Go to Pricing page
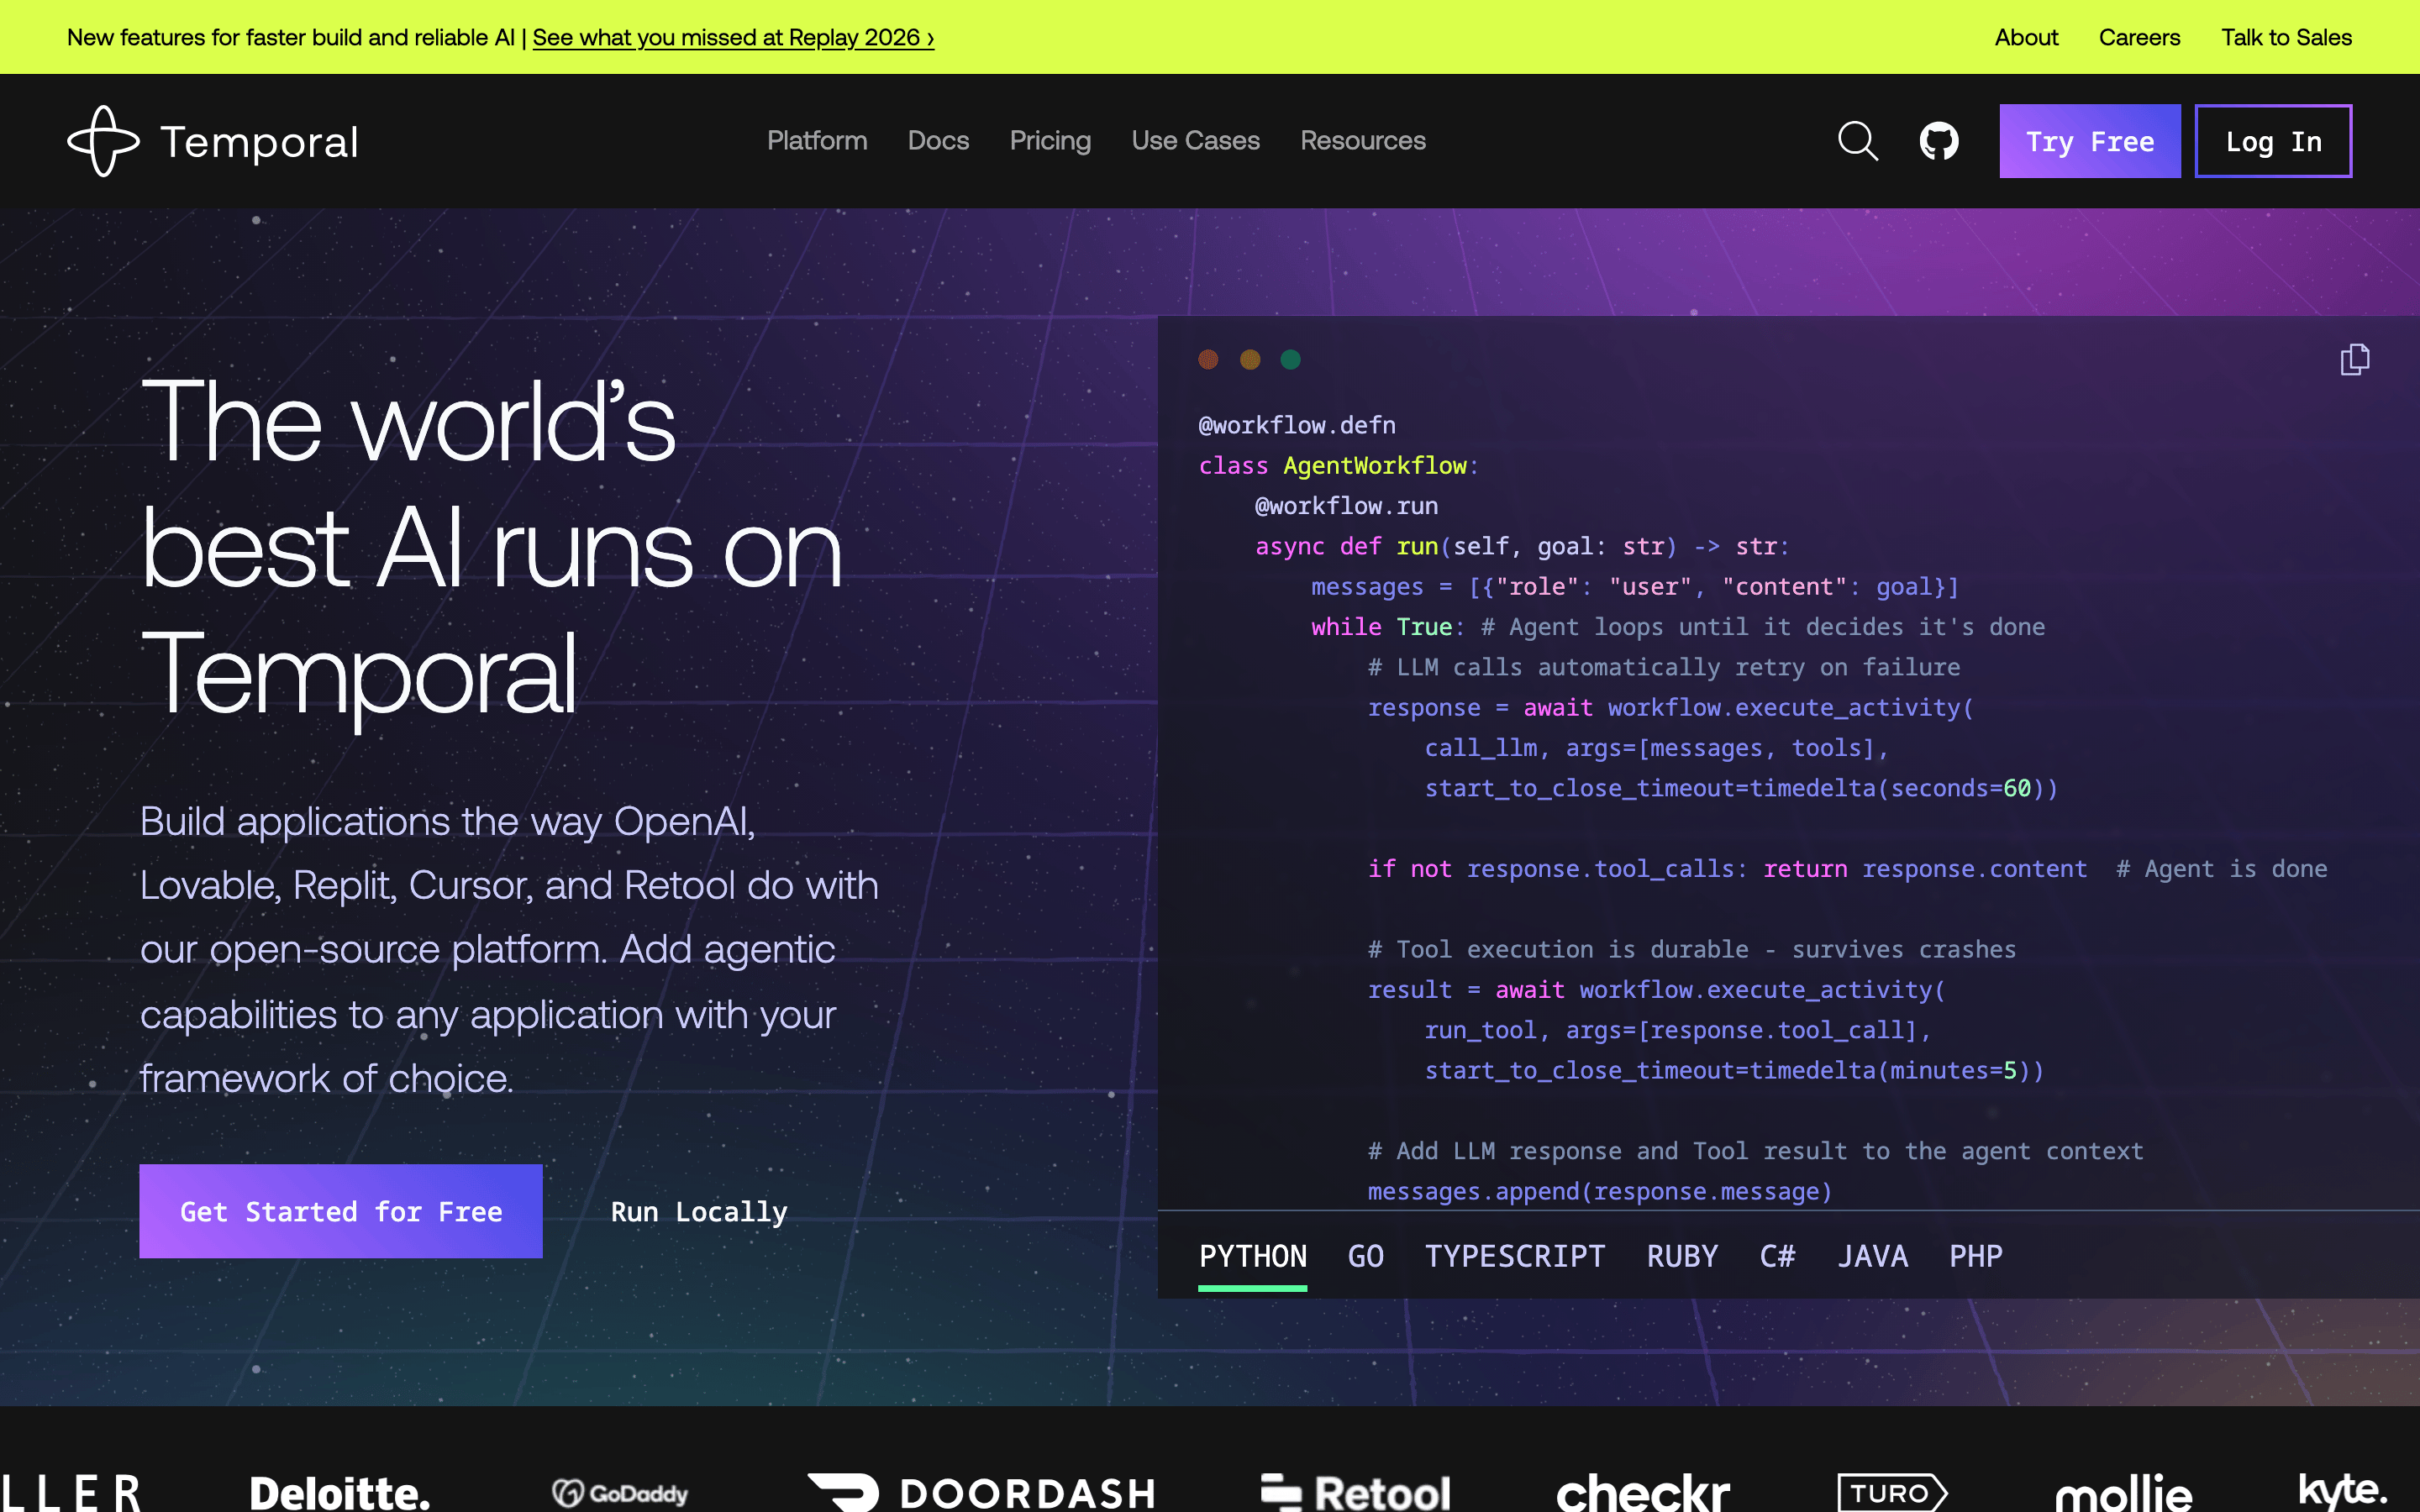Screen dimensions: 2420x1512 point(1050,141)
